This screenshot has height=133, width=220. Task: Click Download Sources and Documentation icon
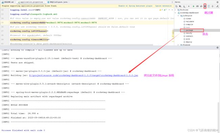click(x=184, y=6)
